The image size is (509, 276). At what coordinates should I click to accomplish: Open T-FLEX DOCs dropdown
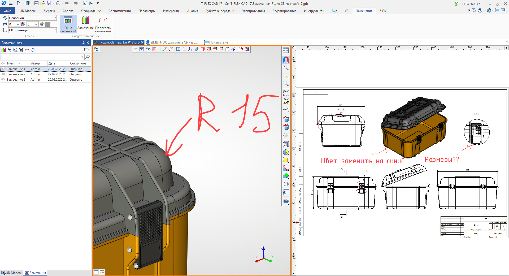coord(468,4)
